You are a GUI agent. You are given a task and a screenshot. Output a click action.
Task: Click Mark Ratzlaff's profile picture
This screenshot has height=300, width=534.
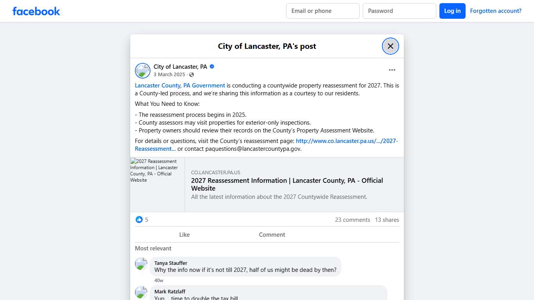point(141,292)
